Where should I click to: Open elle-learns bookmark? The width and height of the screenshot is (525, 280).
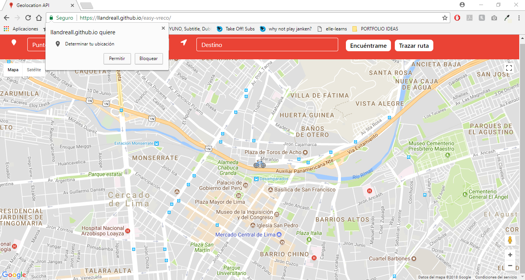tap(332, 29)
